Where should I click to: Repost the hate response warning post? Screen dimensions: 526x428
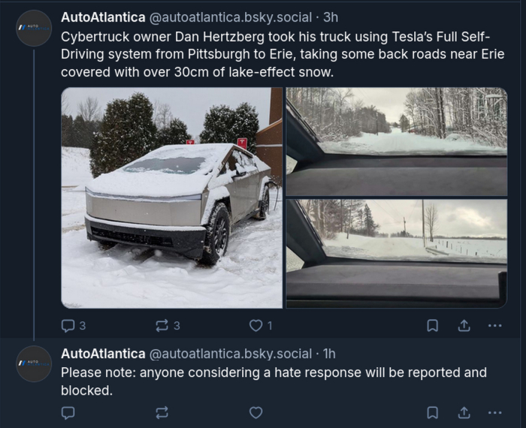(x=162, y=412)
